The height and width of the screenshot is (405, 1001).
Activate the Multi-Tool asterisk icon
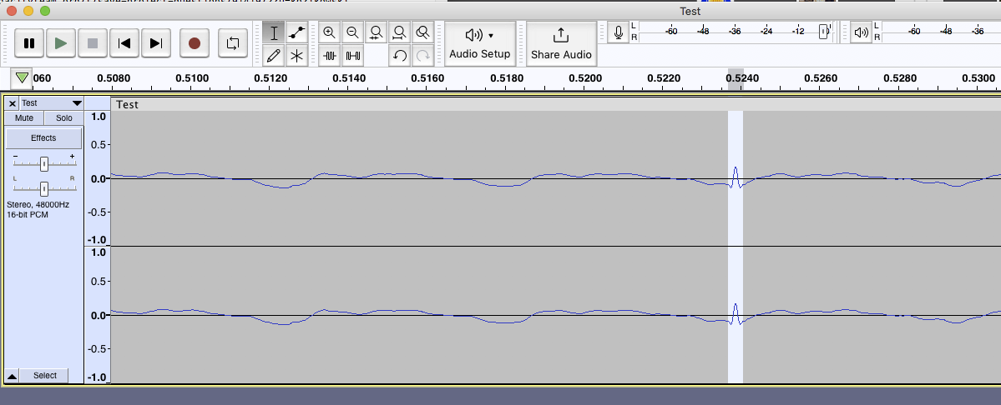pos(296,56)
